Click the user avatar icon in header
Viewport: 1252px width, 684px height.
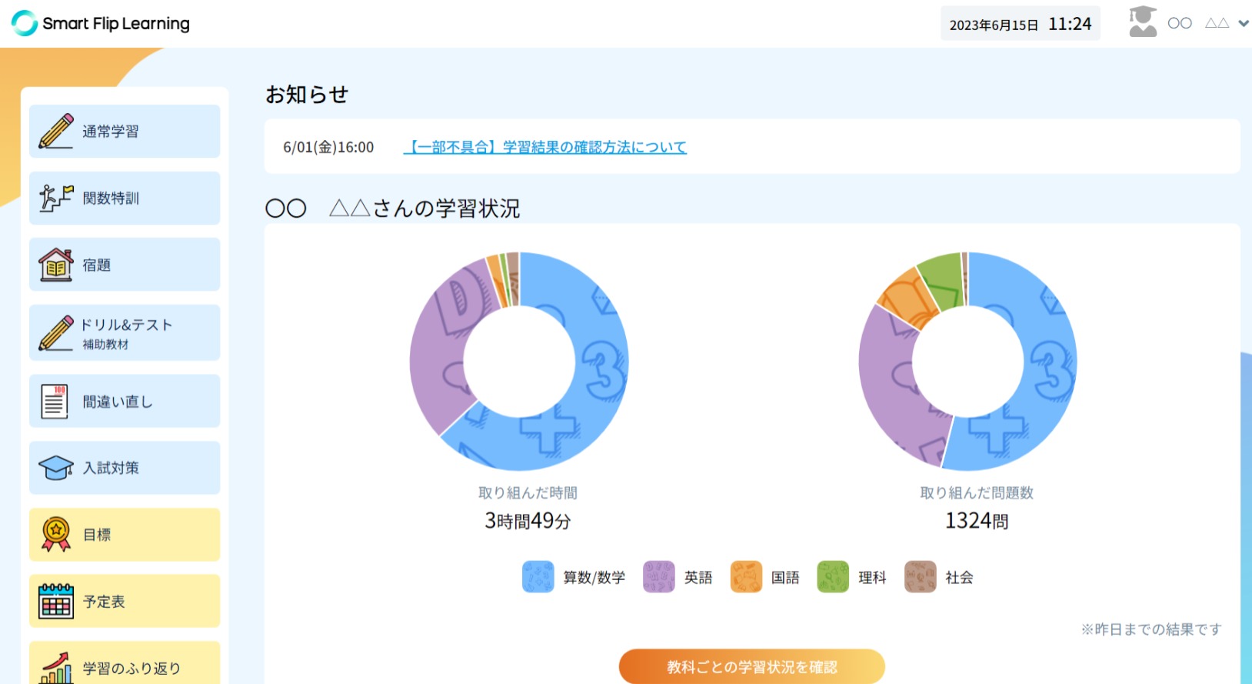point(1143,22)
